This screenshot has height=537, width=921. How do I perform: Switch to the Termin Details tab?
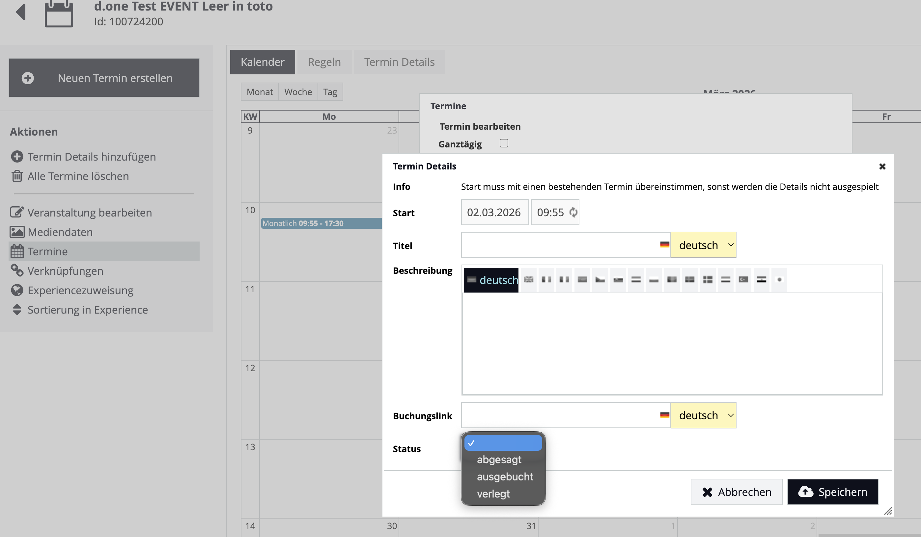tap(399, 62)
